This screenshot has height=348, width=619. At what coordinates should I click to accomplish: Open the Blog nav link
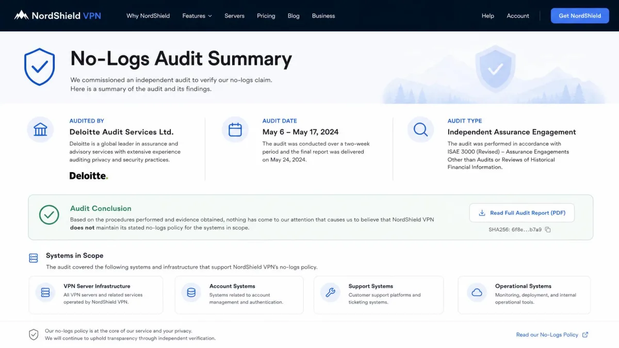click(294, 16)
